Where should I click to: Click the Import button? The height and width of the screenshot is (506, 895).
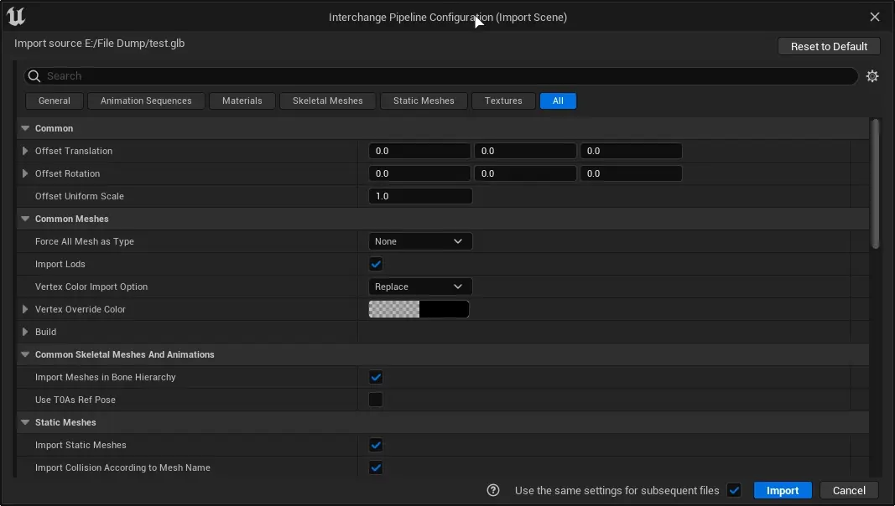click(x=783, y=491)
